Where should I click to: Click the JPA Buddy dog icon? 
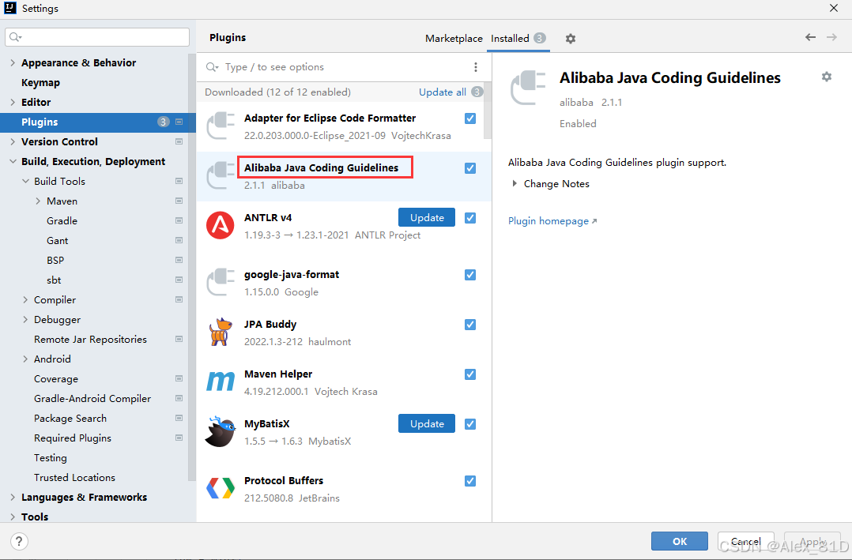click(220, 332)
